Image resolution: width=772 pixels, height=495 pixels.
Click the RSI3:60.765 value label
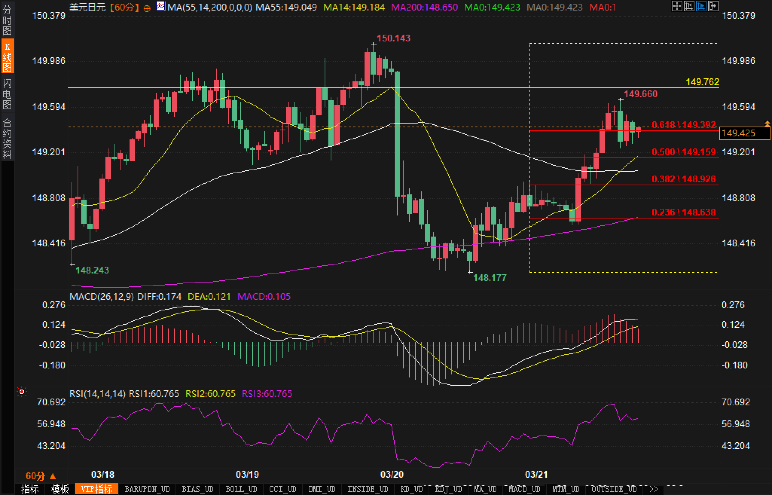click(267, 394)
